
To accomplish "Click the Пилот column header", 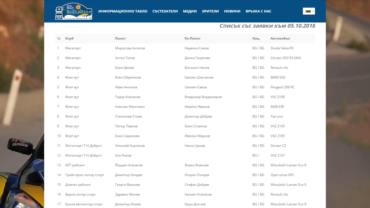I will [x=120, y=38].
